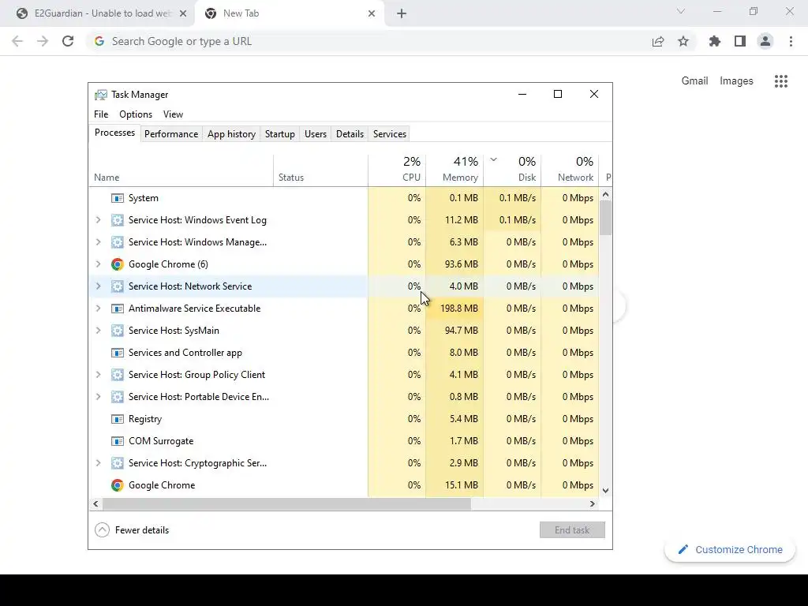Reload the current Chrome page
The image size is (808, 606).
click(68, 41)
